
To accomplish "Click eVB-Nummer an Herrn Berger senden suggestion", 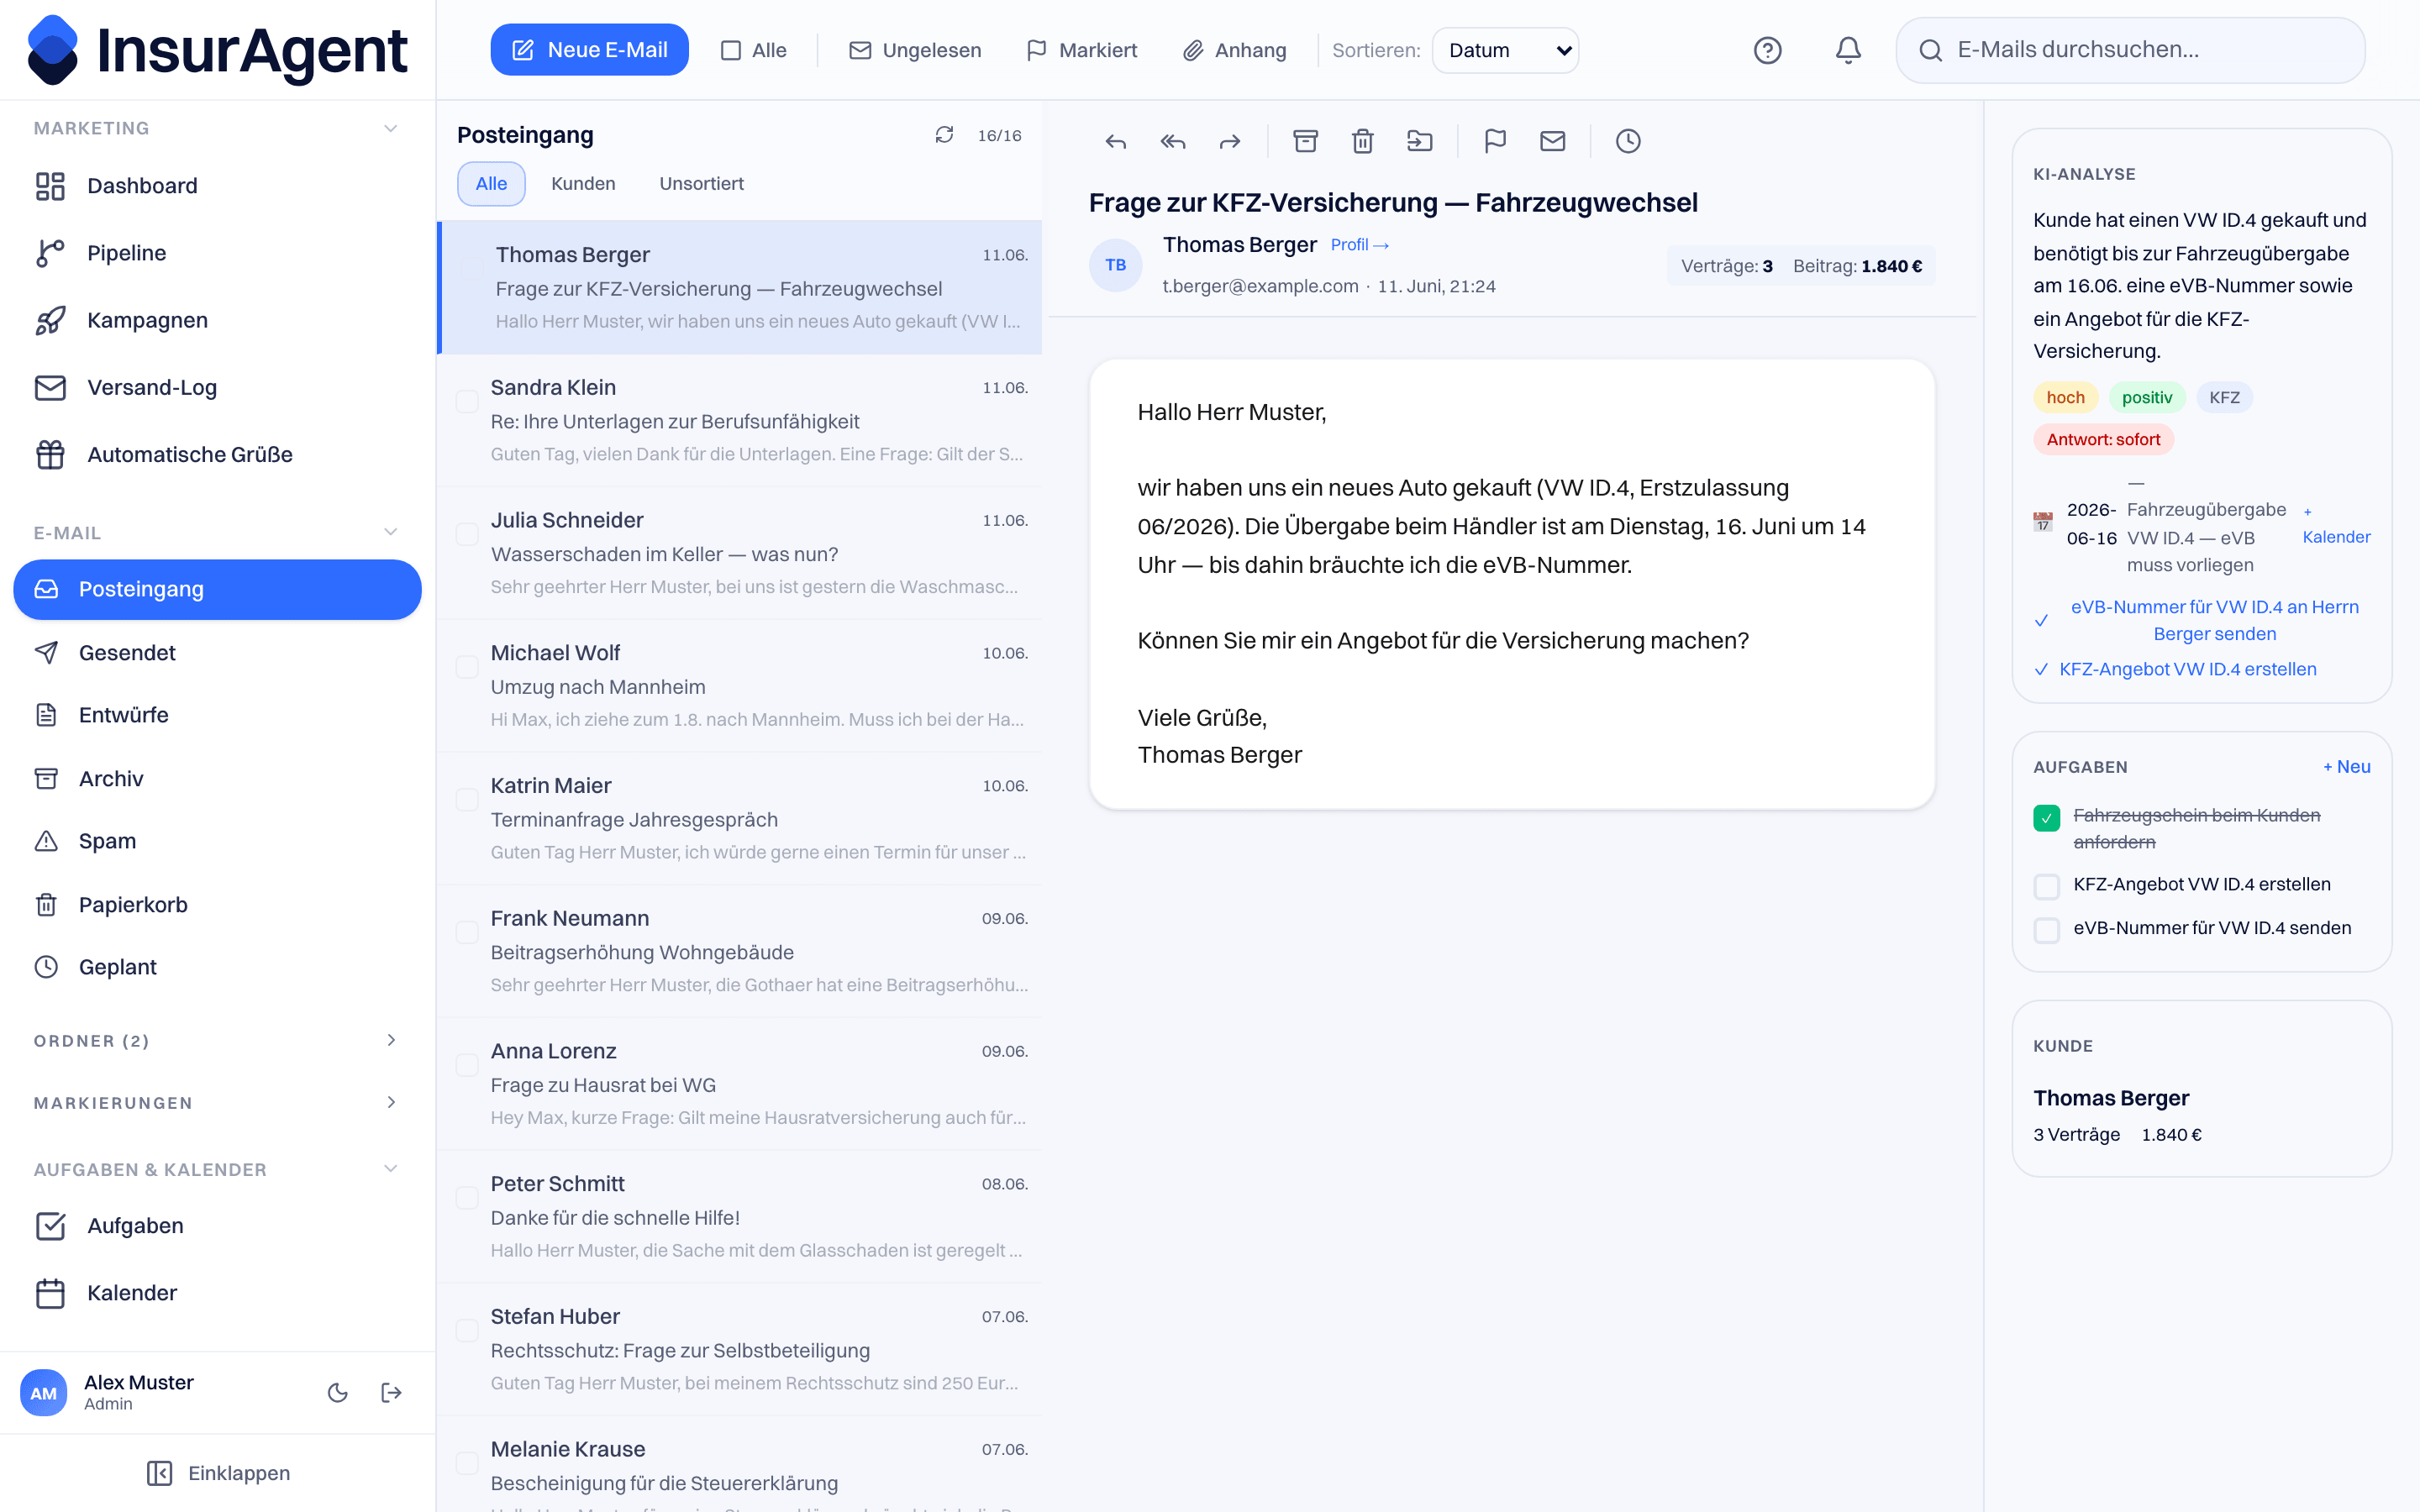I will [x=2214, y=620].
